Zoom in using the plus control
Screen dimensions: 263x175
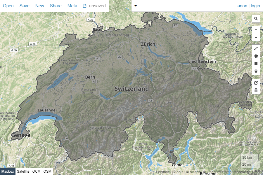tap(256, 29)
